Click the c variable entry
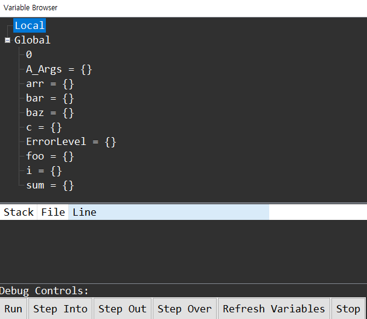The image size is (367, 319). [44, 127]
